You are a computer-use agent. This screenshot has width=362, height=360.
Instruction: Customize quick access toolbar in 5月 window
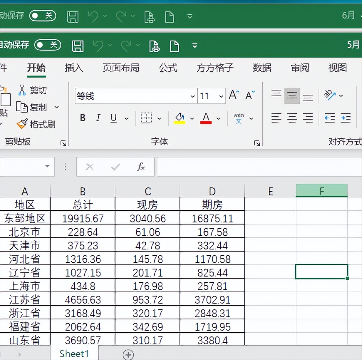coord(195,46)
